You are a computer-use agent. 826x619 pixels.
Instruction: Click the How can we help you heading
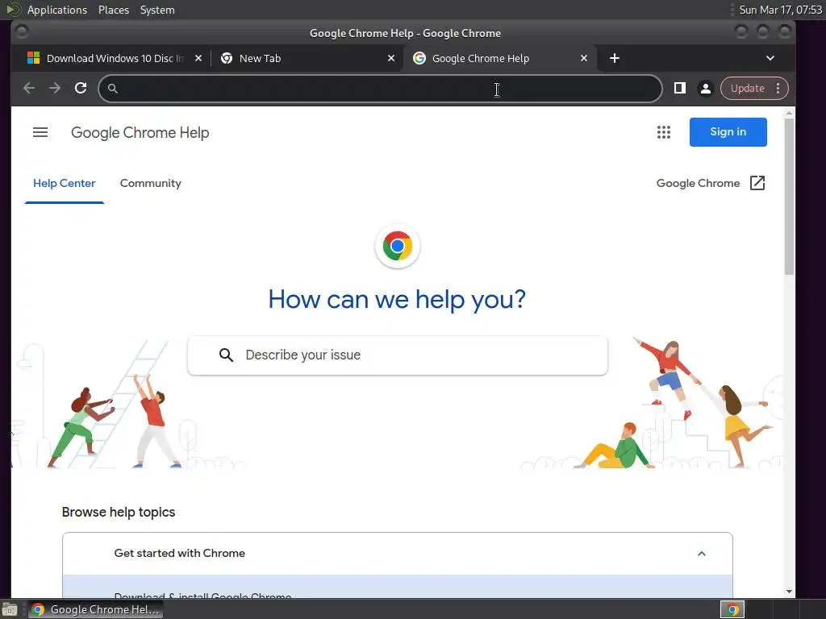tap(397, 300)
